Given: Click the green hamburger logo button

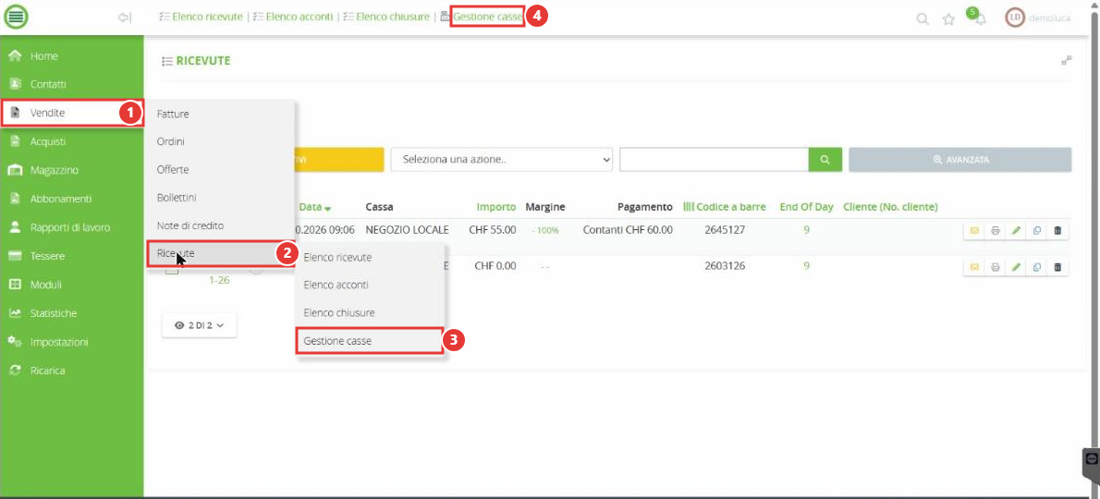Looking at the screenshot, I should pos(16,17).
